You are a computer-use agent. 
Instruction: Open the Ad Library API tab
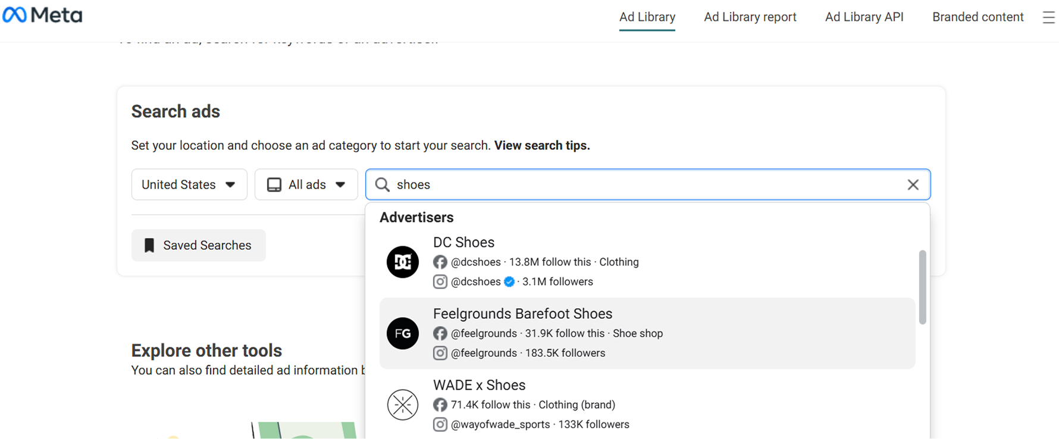pyautogui.click(x=864, y=17)
